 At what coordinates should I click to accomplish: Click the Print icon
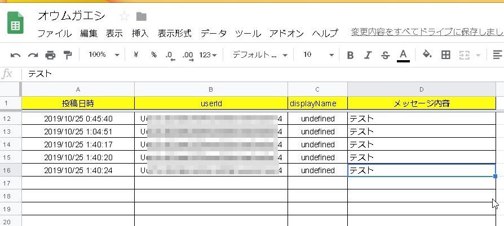click(50, 55)
